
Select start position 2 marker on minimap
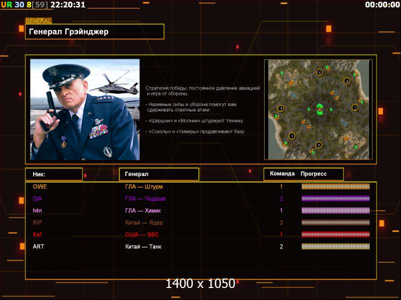[355, 107]
